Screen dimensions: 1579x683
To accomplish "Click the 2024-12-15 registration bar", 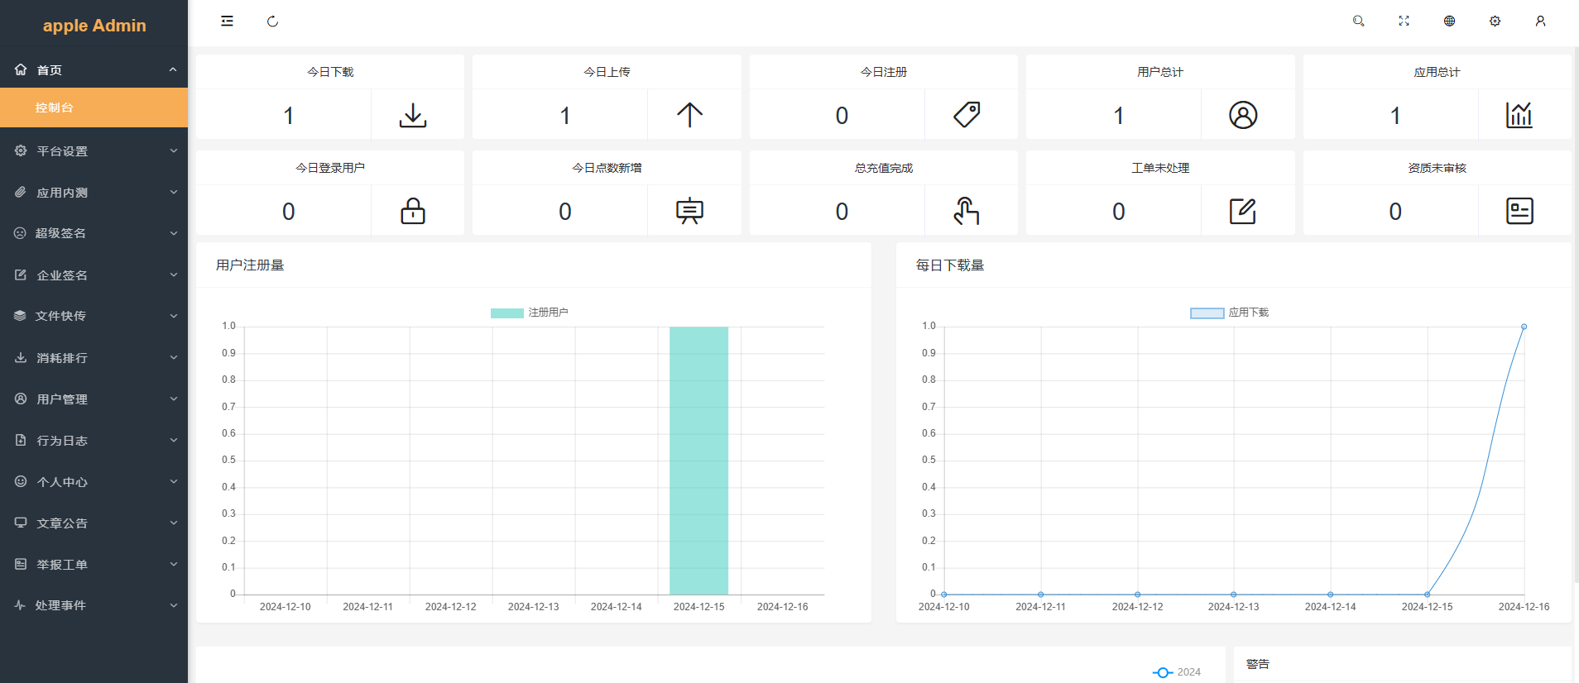I will 699,461.
